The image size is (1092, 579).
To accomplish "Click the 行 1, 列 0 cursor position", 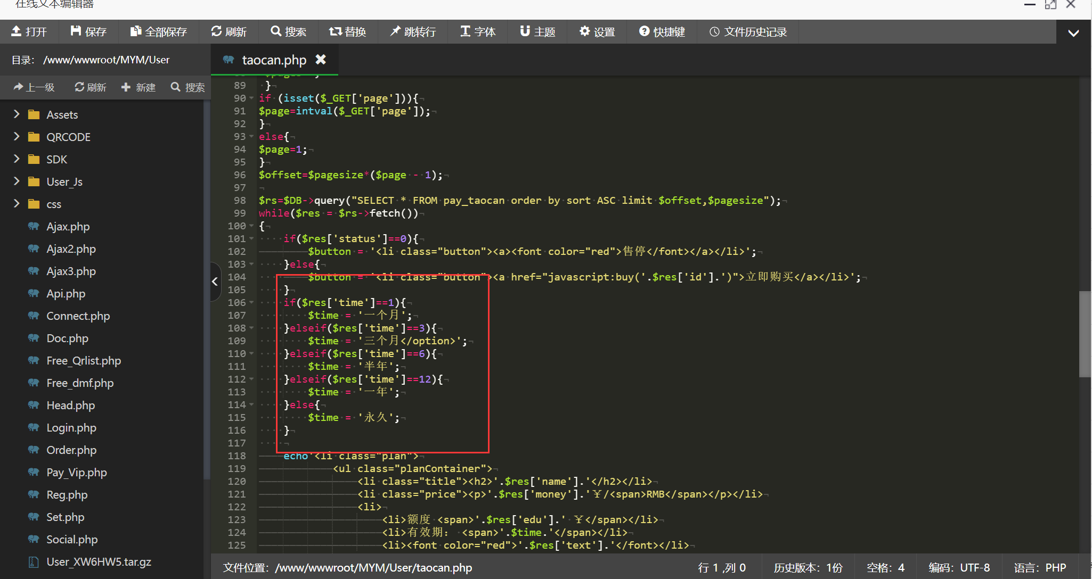I will (722, 568).
